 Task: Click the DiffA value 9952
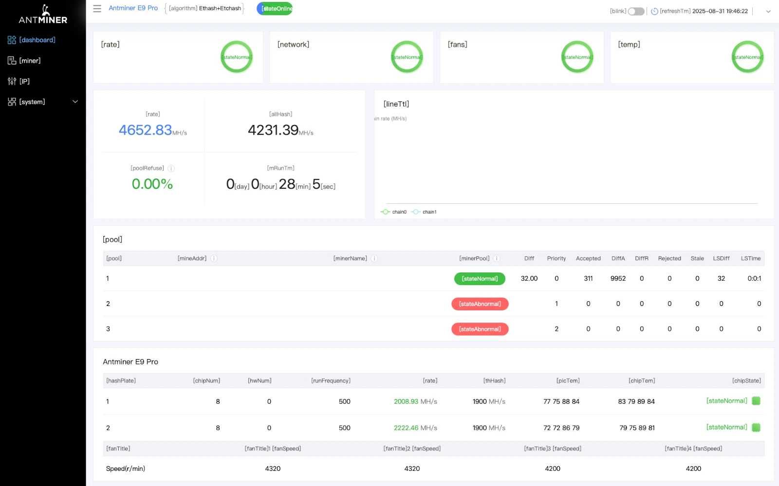[618, 279]
